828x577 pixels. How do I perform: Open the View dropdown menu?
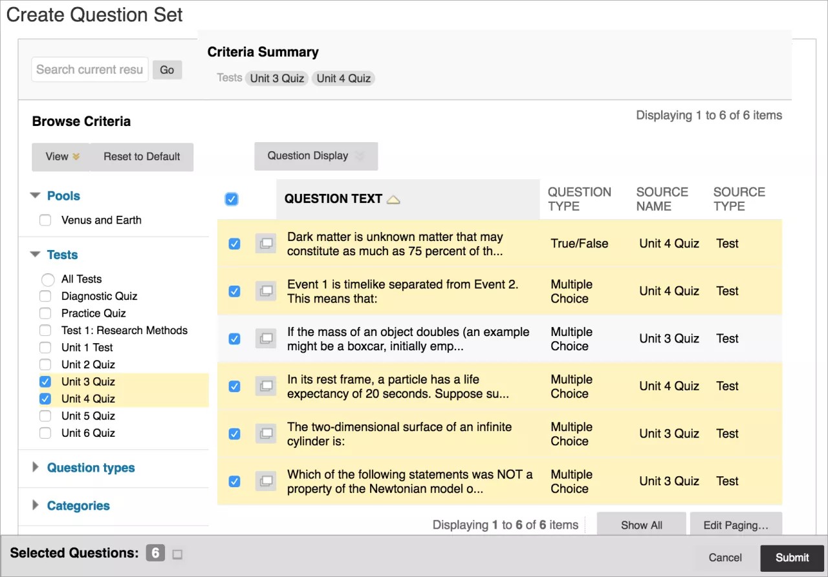click(x=60, y=156)
